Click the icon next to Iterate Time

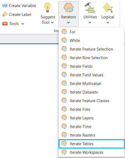(x=64, y=126)
